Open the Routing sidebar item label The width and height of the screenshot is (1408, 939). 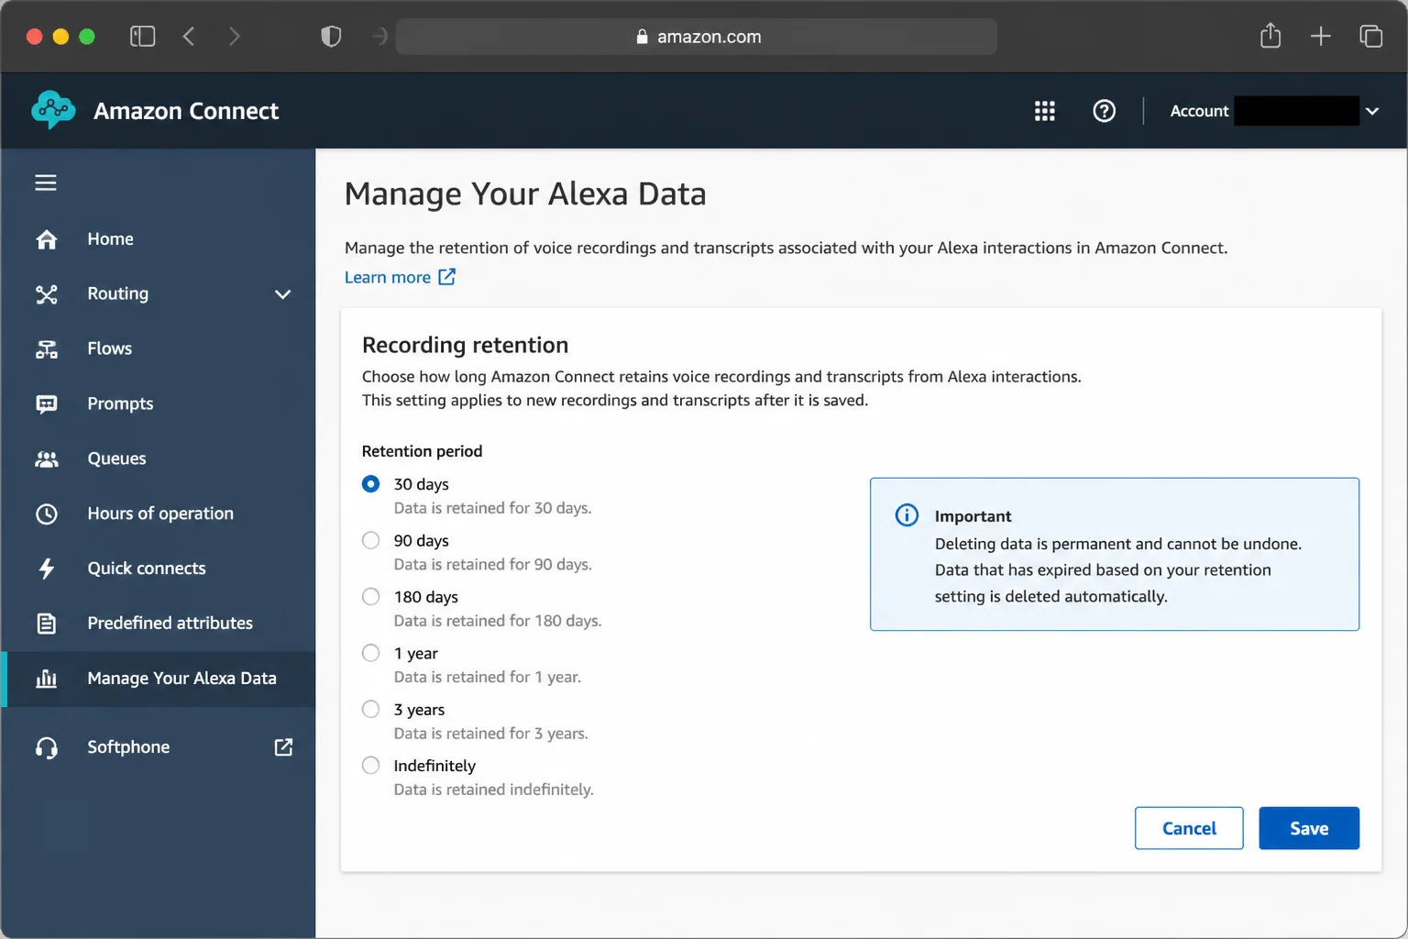click(117, 294)
